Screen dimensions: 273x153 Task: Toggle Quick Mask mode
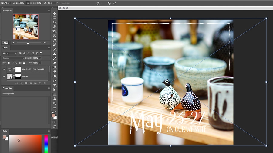click(55, 122)
